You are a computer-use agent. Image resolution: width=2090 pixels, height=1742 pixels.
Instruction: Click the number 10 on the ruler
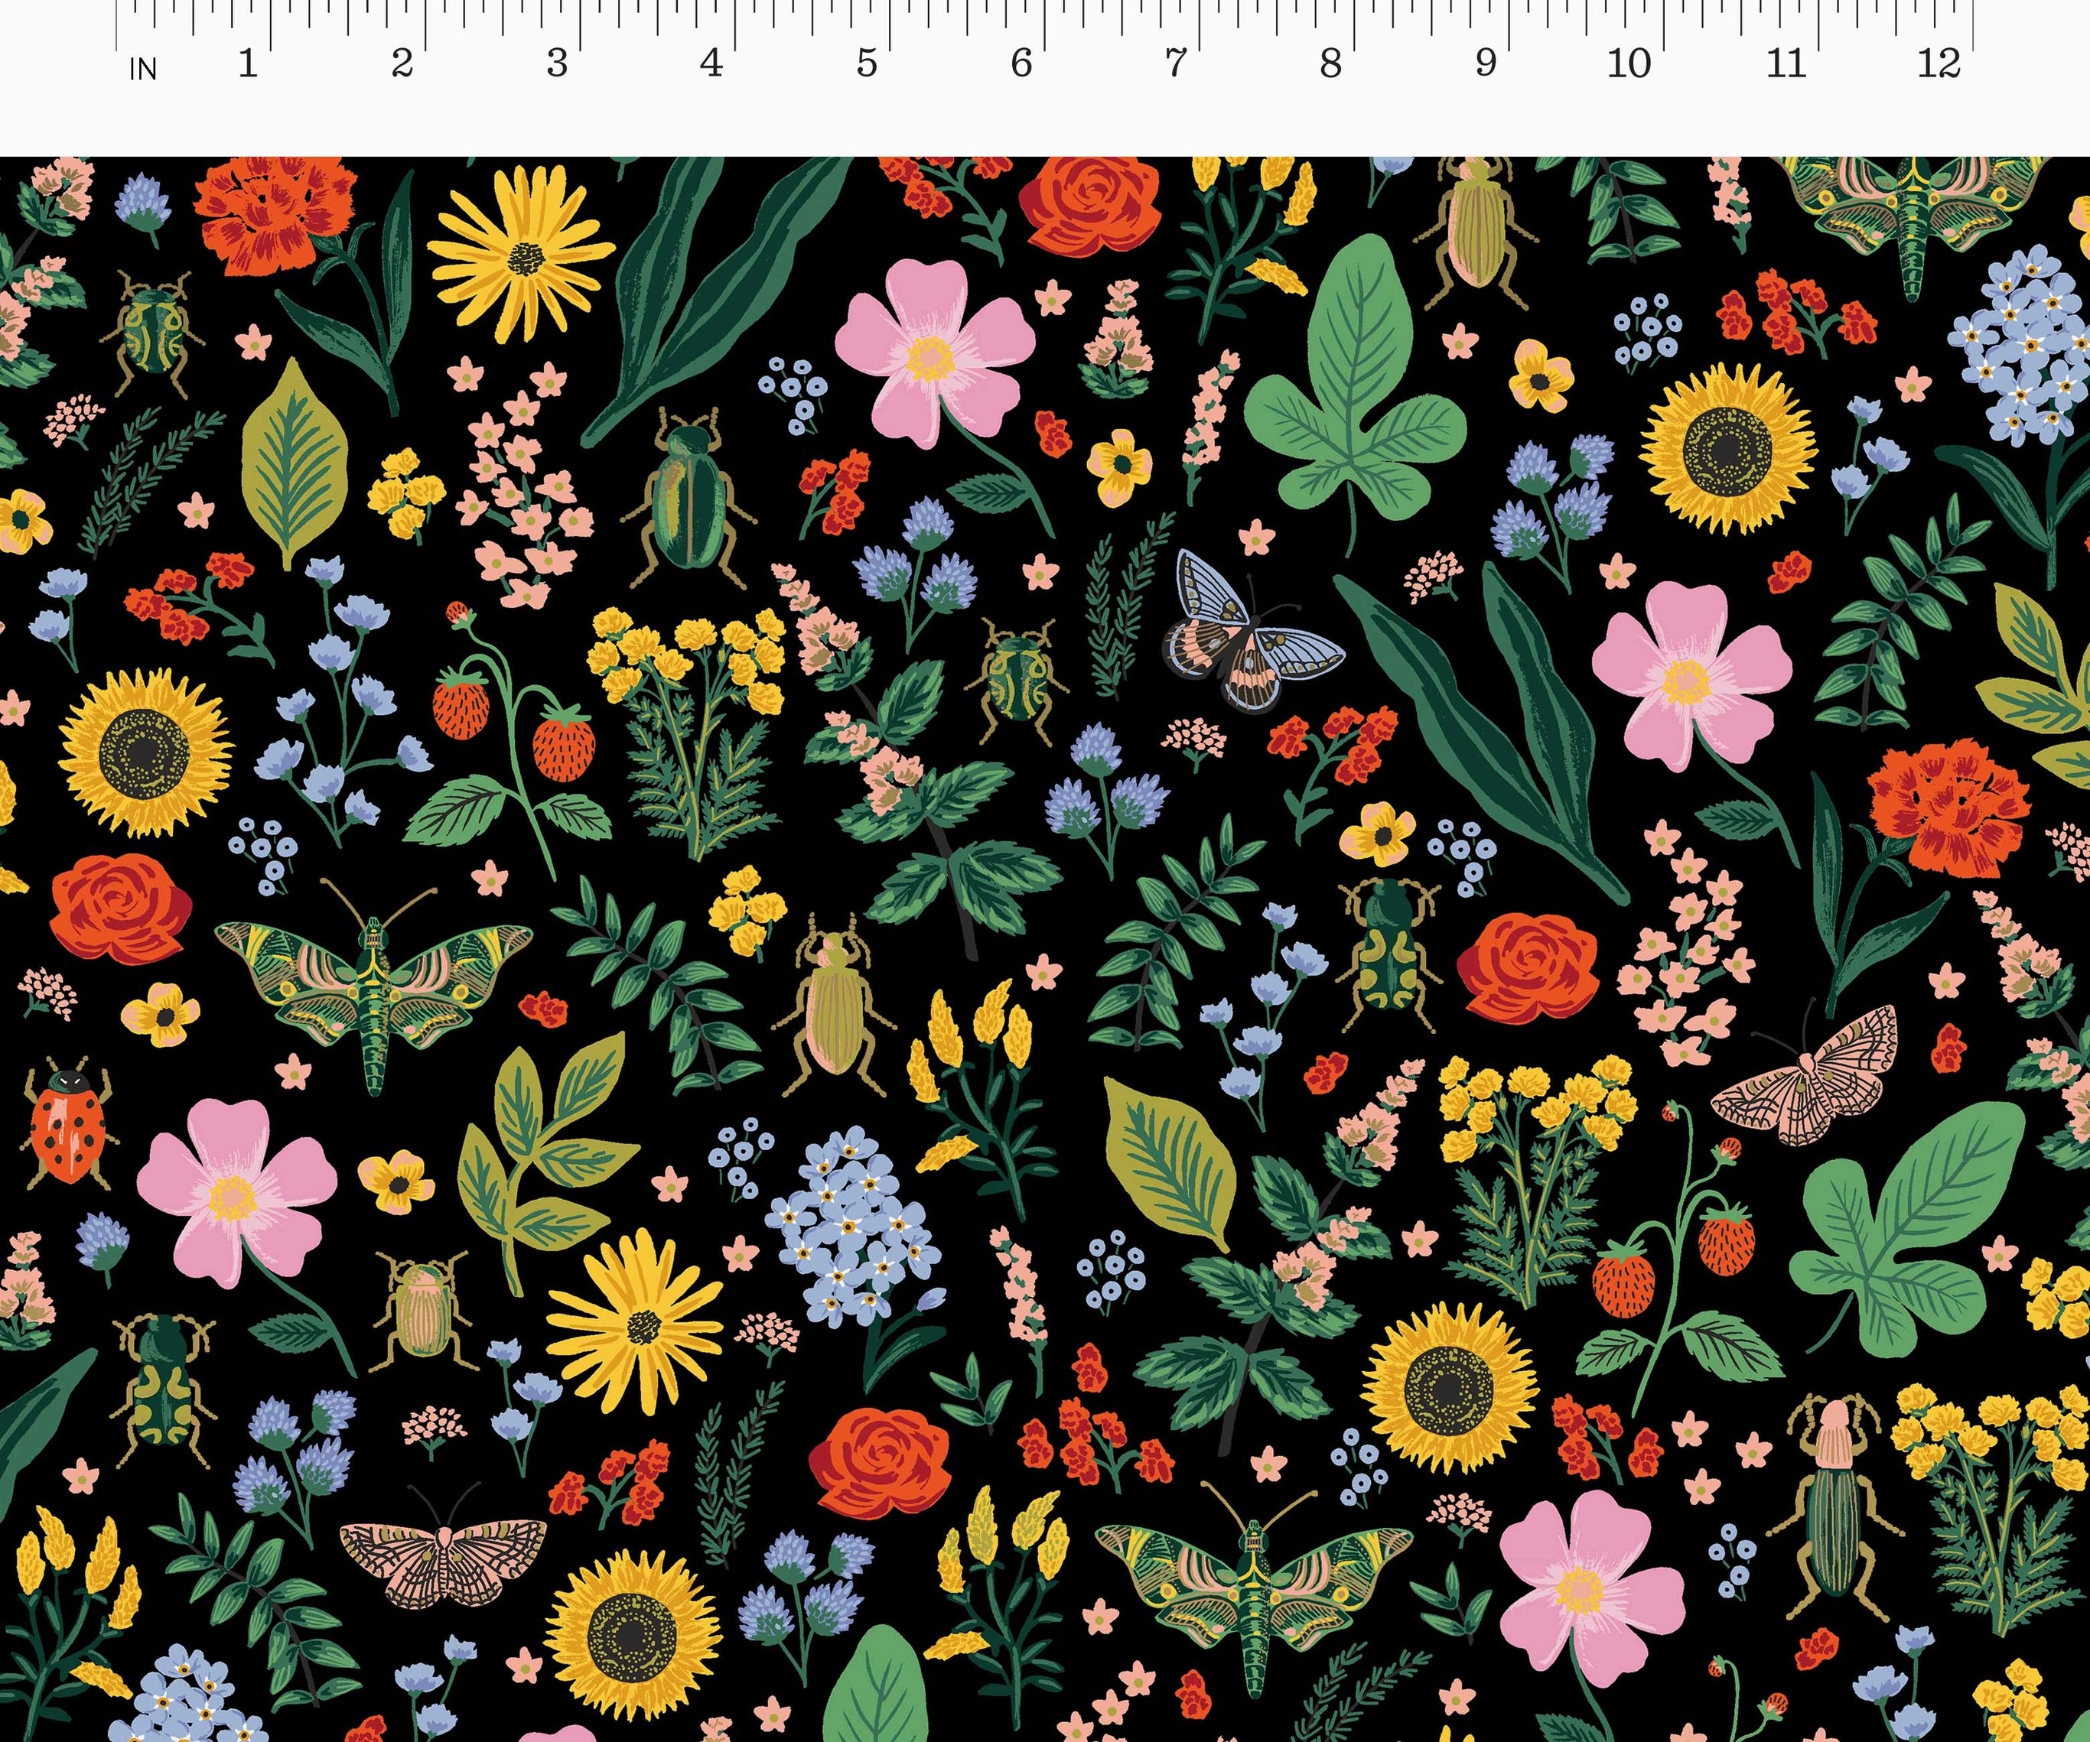tap(1629, 63)
